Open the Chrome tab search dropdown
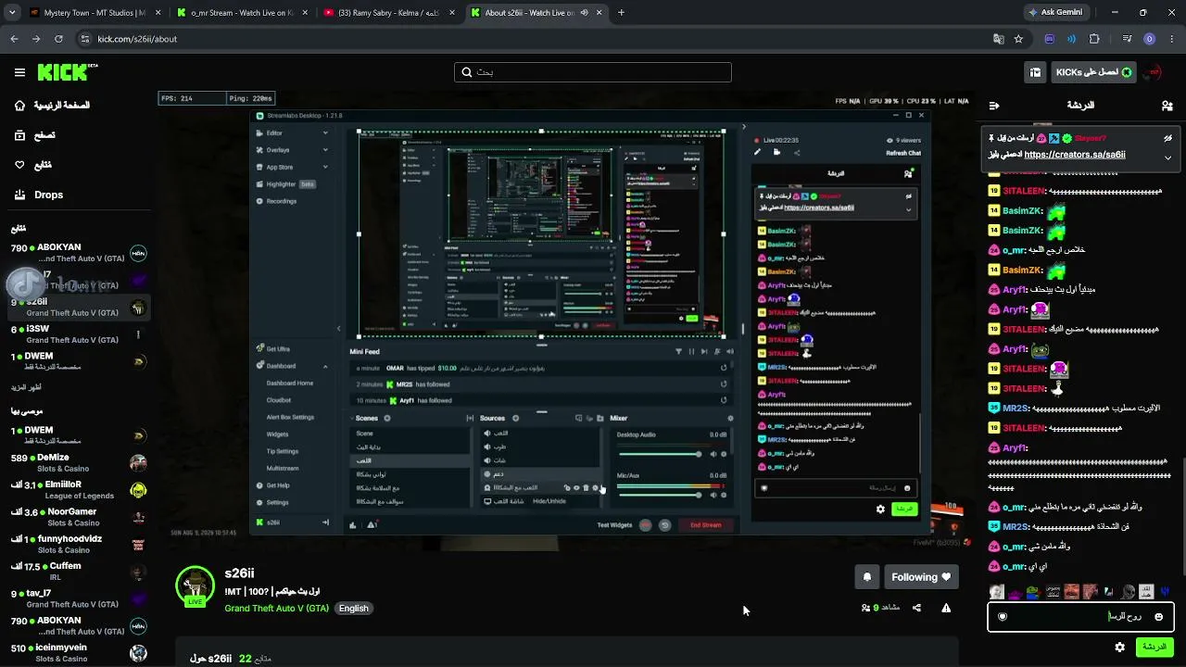This screenshot has height=667, width=1186. click(x=13, y=13)
